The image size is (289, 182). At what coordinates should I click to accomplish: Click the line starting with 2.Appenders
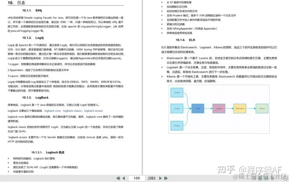(39, 70)
